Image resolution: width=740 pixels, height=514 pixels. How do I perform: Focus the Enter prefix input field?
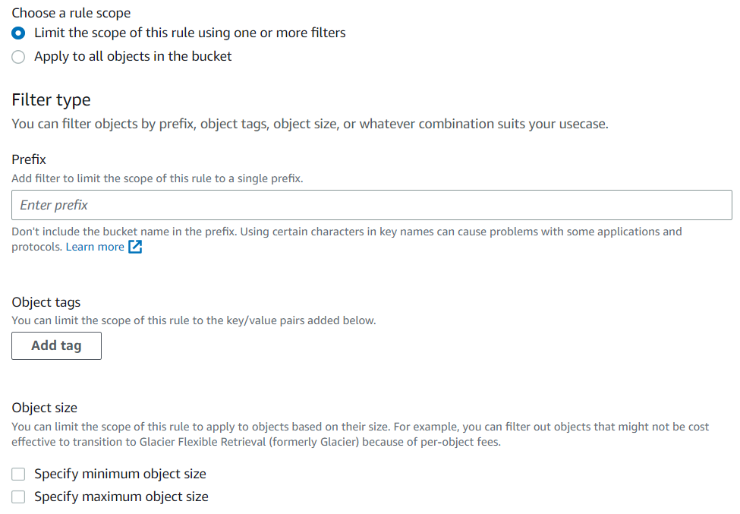click(372, 205)
